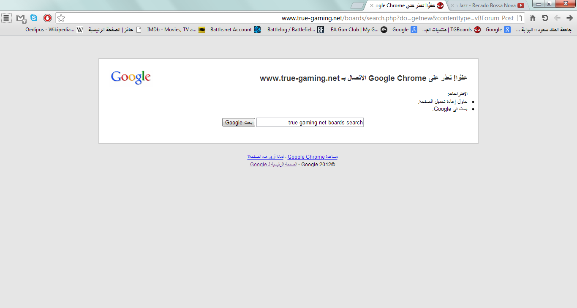Click the بحث Google search button
Image resolution: width=577 pixels, height=308 pixels.
coord(239,122)
